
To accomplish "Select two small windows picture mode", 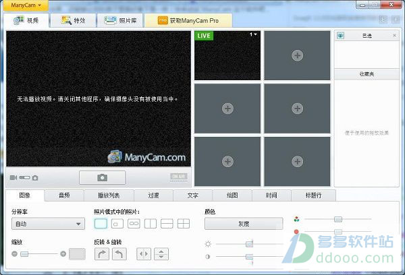I will pos(134,224).
